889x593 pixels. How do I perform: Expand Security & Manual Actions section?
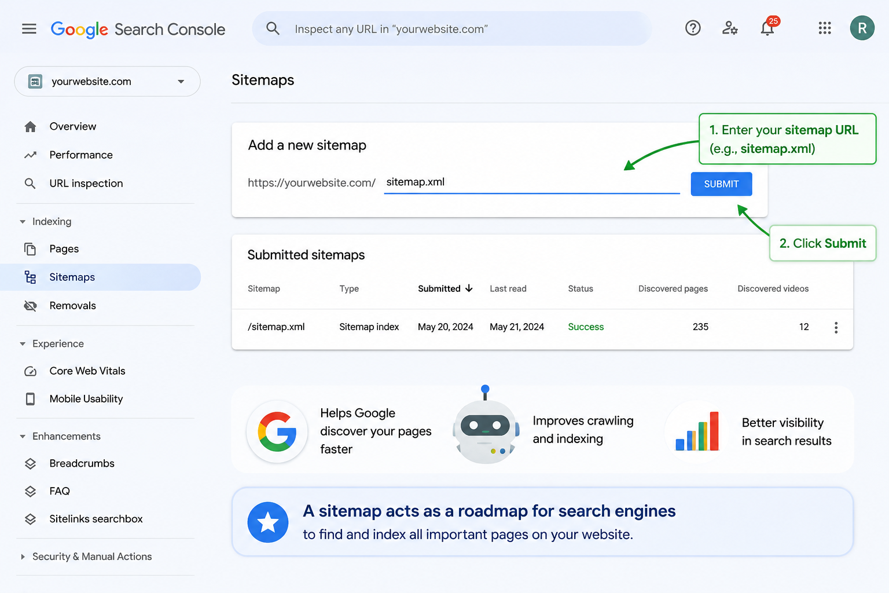tap(23, 557)
